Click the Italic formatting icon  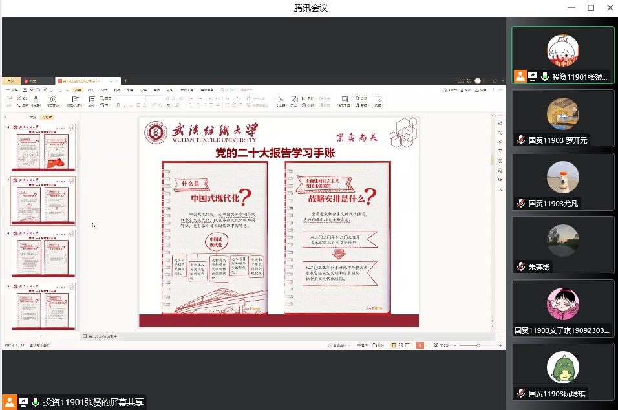tap(125, 105)
